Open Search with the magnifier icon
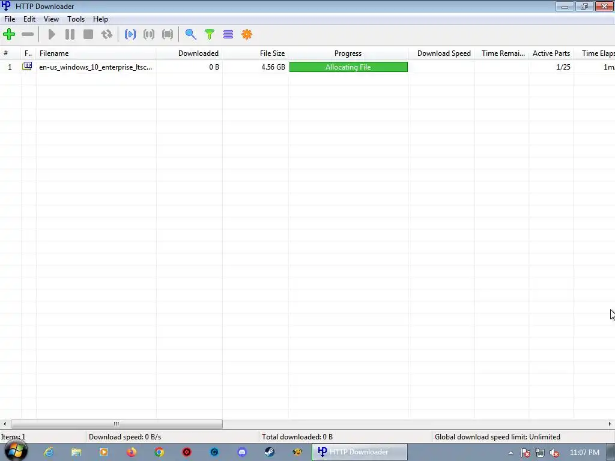This screenshot has height=461, width=615. (190, 34)
